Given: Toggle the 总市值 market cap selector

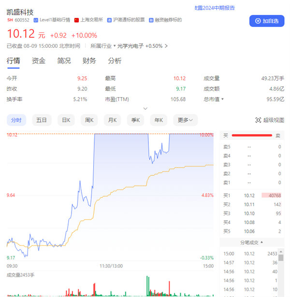Looking at the screenshot, I should pos(222,99).
